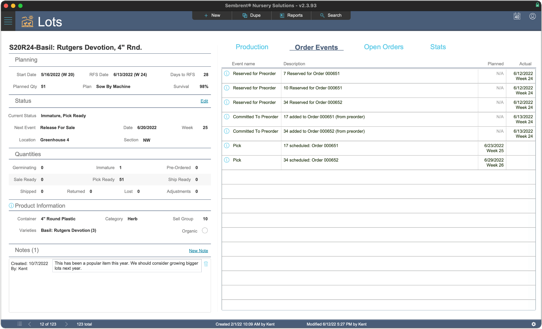This screenshot has width=542, height=329.
Task: Click the Edit status link
Action: pos(204,101)
